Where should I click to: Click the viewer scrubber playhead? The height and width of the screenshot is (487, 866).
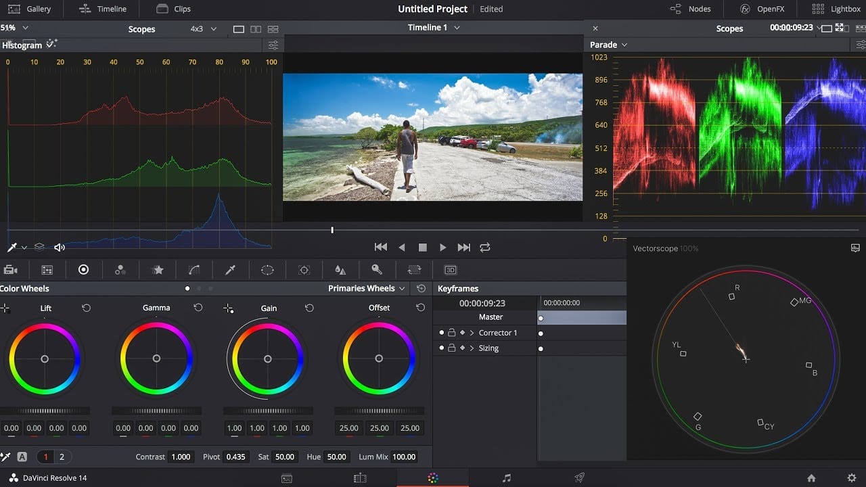click(332, 230)
